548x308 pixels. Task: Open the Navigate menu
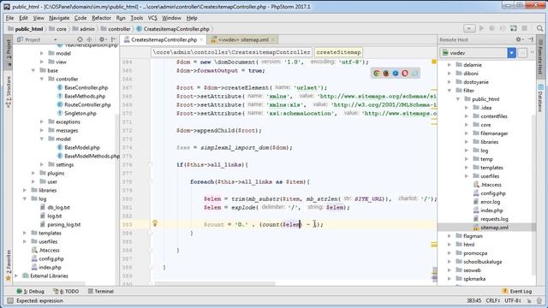tap(59, 18)
